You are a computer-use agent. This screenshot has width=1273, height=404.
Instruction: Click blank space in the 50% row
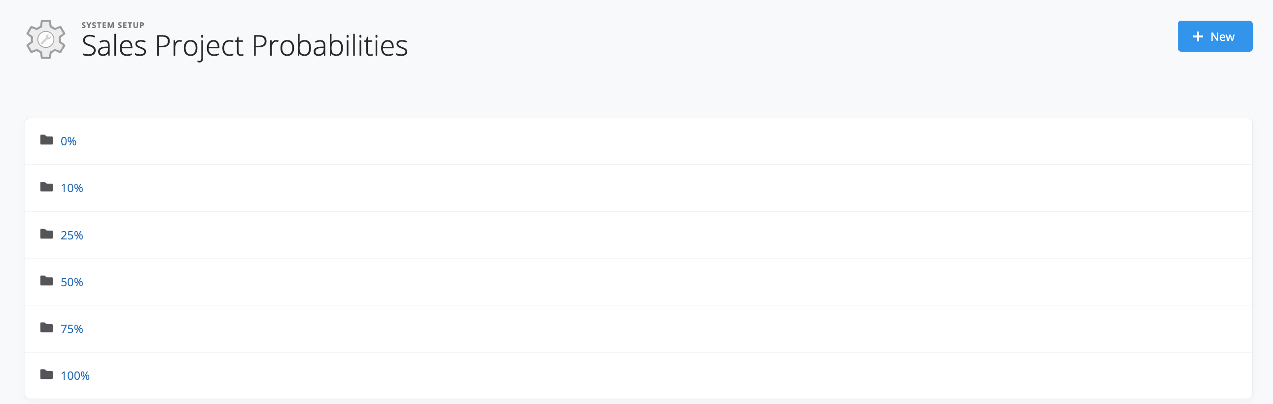pyautogui.click(x=642, y=282)
